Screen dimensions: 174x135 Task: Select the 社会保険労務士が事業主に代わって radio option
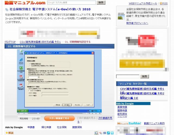30,66
